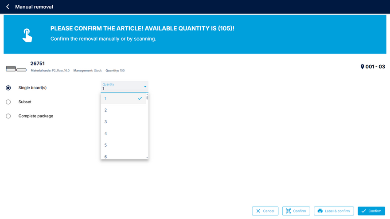
Task: Click Label & confirm button
Action: (x=334, y=211)
